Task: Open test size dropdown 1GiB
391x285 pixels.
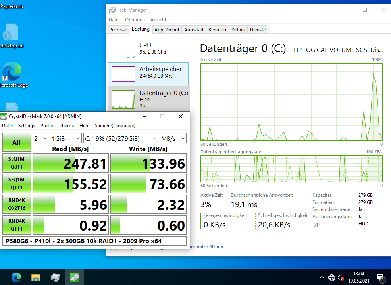Action: 66,138
